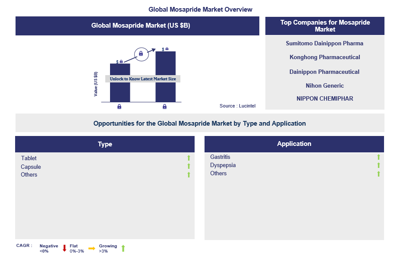Click the Global Mosapride Market Overview title
Viewport: 400px width, 256px height.
[200, 9]
